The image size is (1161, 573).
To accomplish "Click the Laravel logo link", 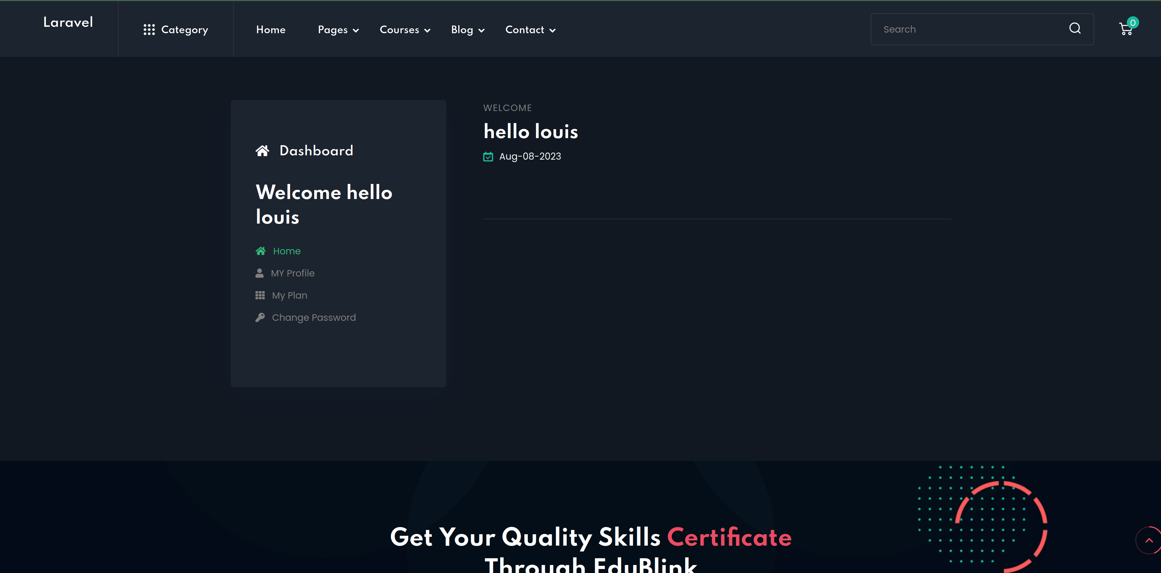I will (x=68, y=22).
